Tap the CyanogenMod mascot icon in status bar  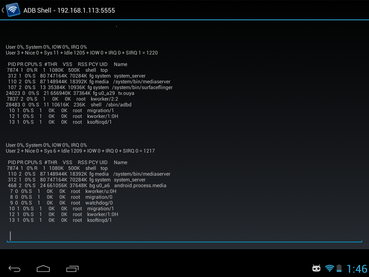pos(316,268)
